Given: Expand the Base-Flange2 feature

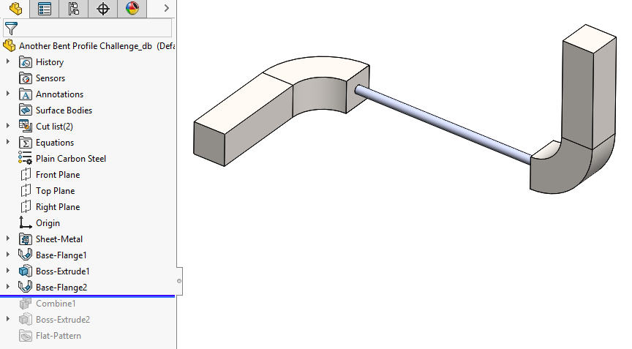Looking at the screenshot, I should [x=7, y=288].
